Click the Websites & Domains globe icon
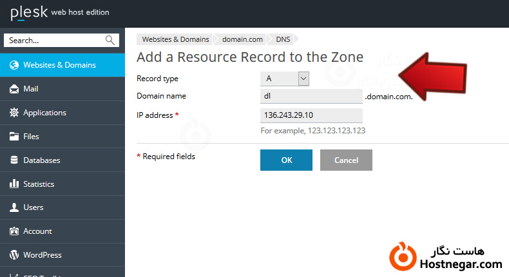509x277 pixels. coord(14,65)
